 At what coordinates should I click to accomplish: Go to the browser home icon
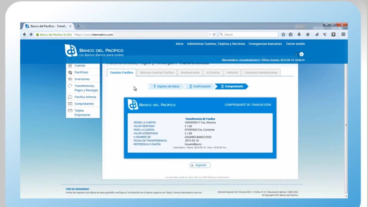[308, 34]
